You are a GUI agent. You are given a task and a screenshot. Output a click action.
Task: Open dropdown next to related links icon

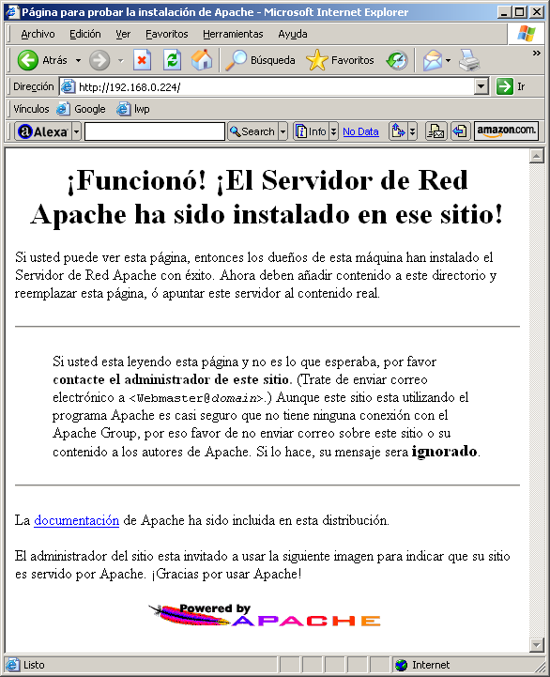412,131
